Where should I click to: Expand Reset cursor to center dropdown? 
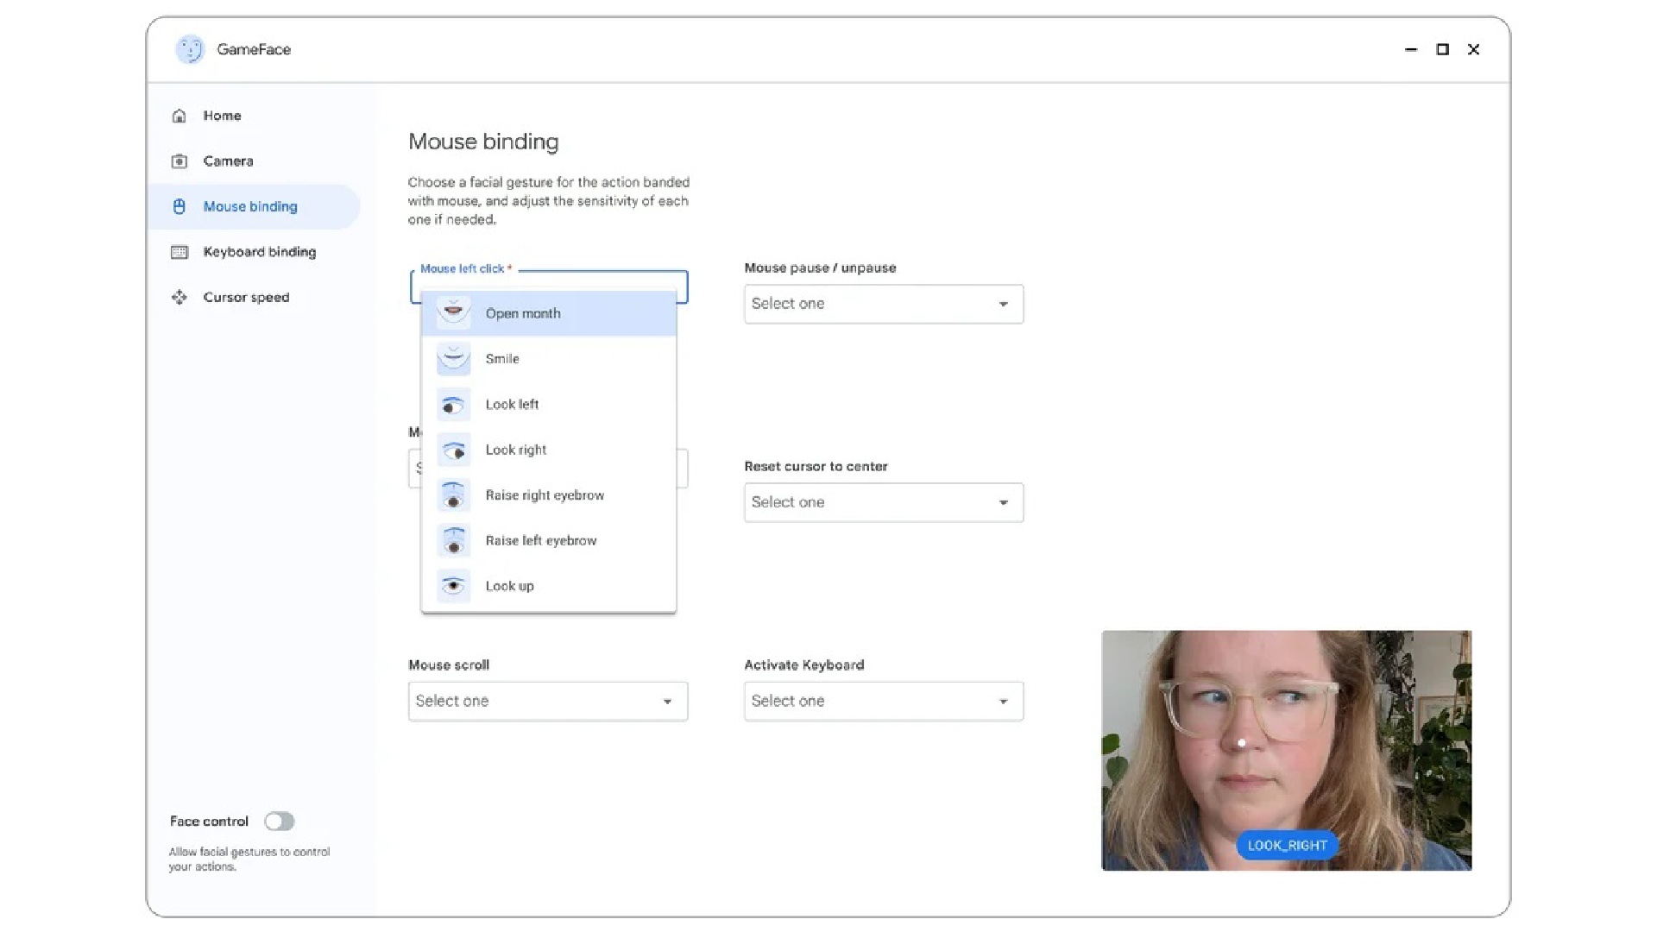(883, 502)
